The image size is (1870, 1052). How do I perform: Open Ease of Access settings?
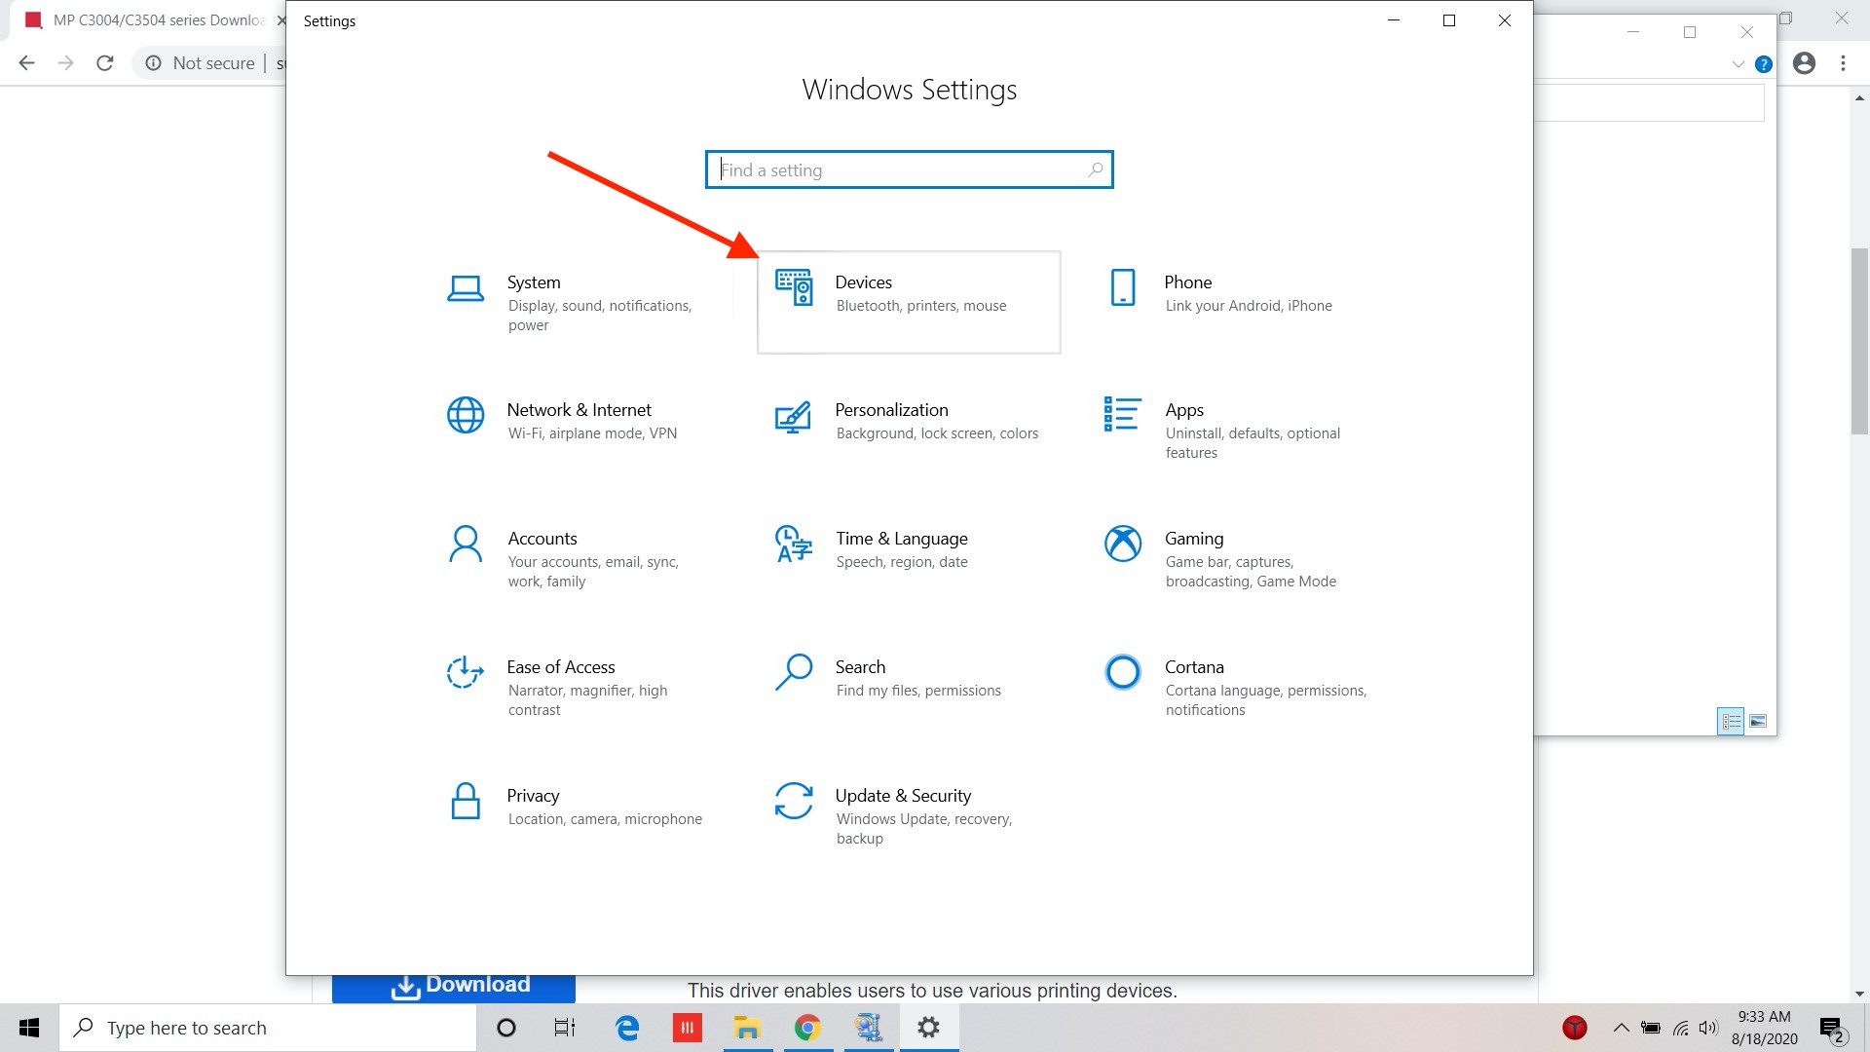pos(560,667)
